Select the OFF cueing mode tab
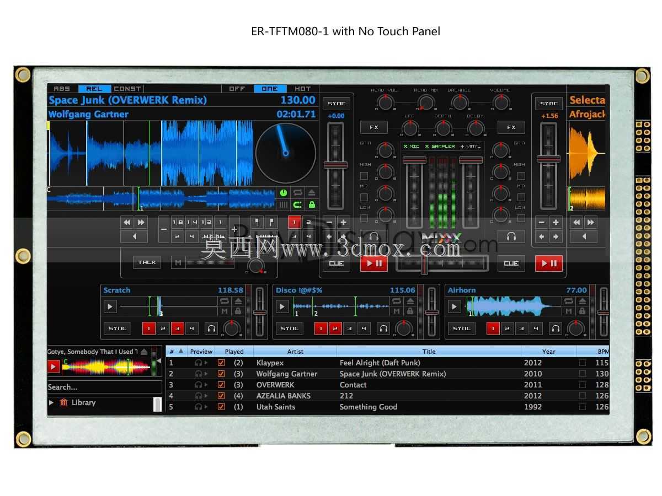662x496 pixels. [237, 89]
